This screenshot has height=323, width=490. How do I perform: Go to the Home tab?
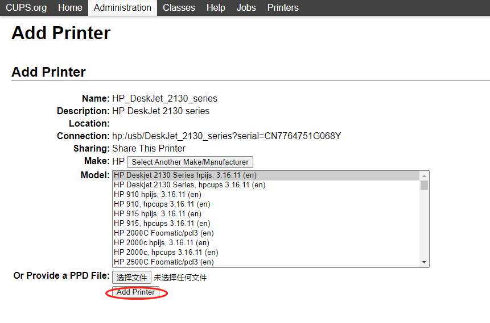(70, 7)
